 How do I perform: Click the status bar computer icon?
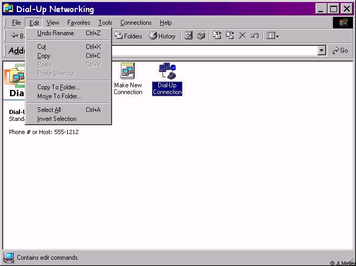(x=9, y=258)
